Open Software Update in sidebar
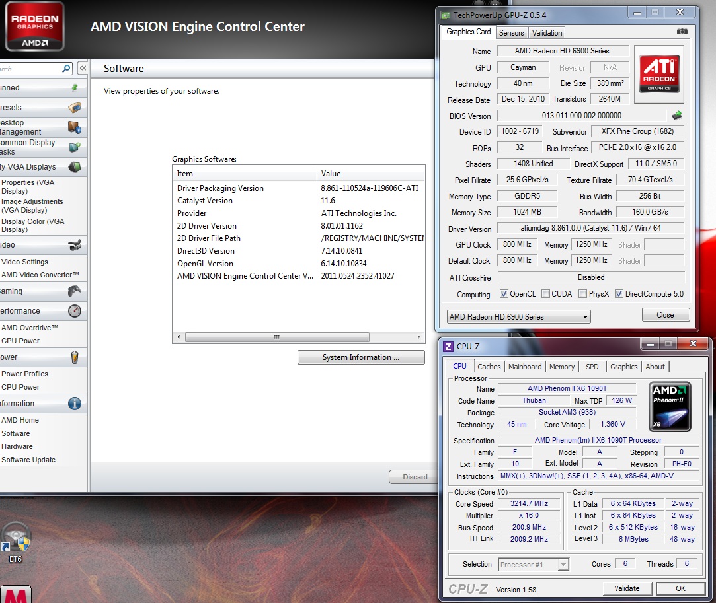 click(28, 460)
